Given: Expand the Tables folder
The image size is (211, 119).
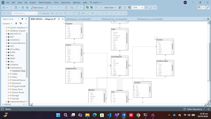Looking at the screenshot, I should pos(8,74).
